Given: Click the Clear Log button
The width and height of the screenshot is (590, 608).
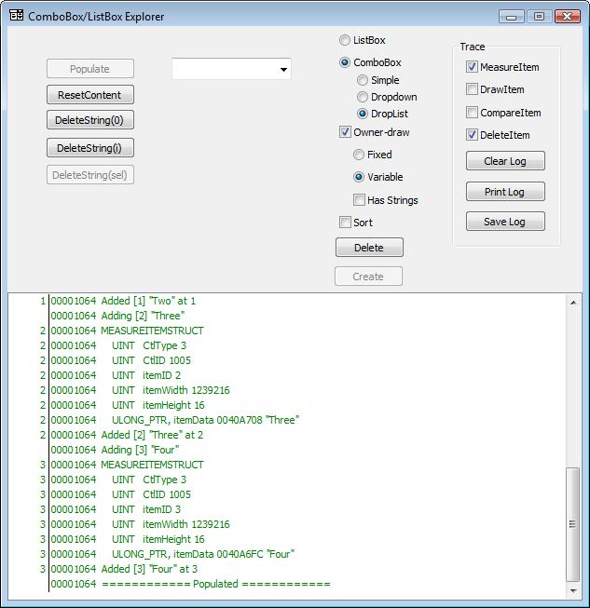Looking at the screenshot, I should tap(505, 161).
